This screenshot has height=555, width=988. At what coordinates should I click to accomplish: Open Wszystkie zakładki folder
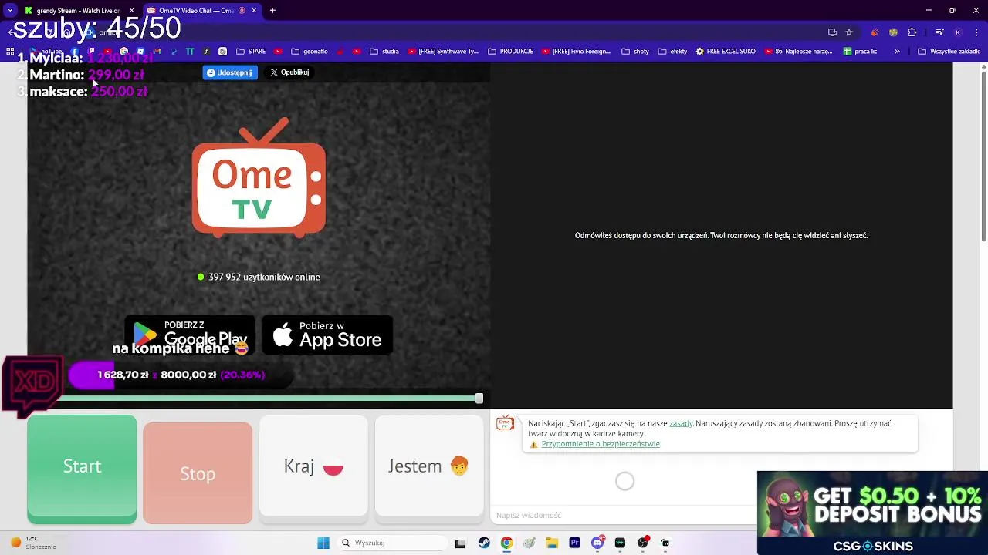tap(949, 52)
